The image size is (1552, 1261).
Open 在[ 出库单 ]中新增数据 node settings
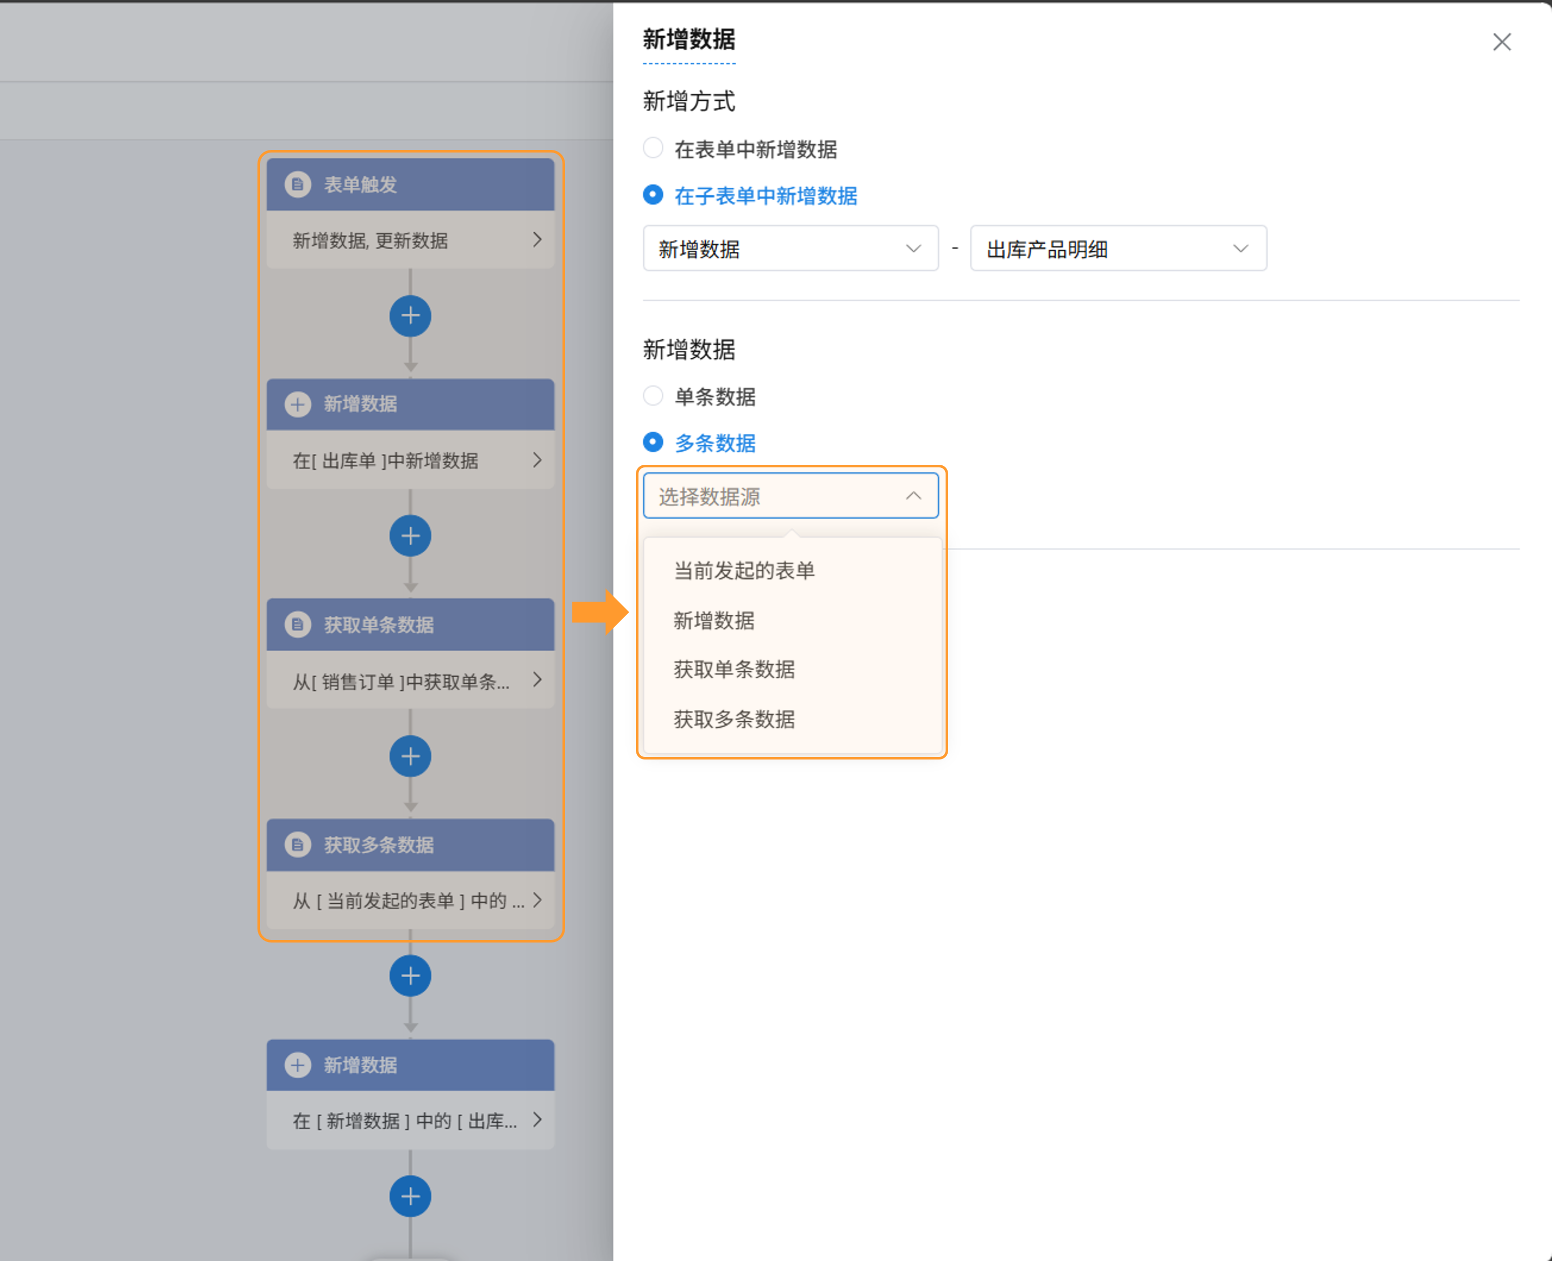click(410, 461)
